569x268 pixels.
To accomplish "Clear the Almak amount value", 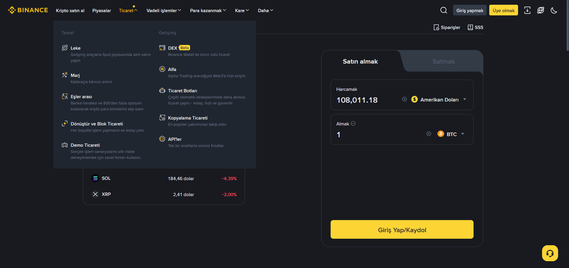I will (x=428, y=134).
